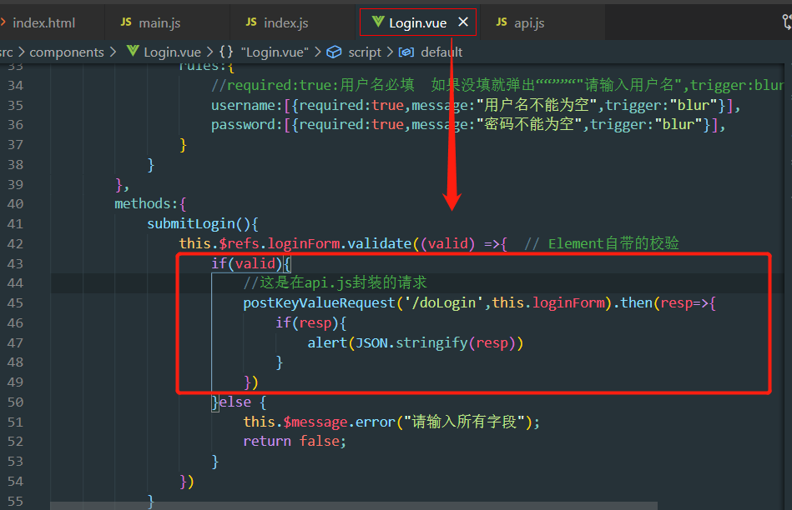The width and height of the screenshot is (792, 510).
Task: Click the cube icon before script in breadcrumb
Action: pyautogui.click(x=335, y=52)
